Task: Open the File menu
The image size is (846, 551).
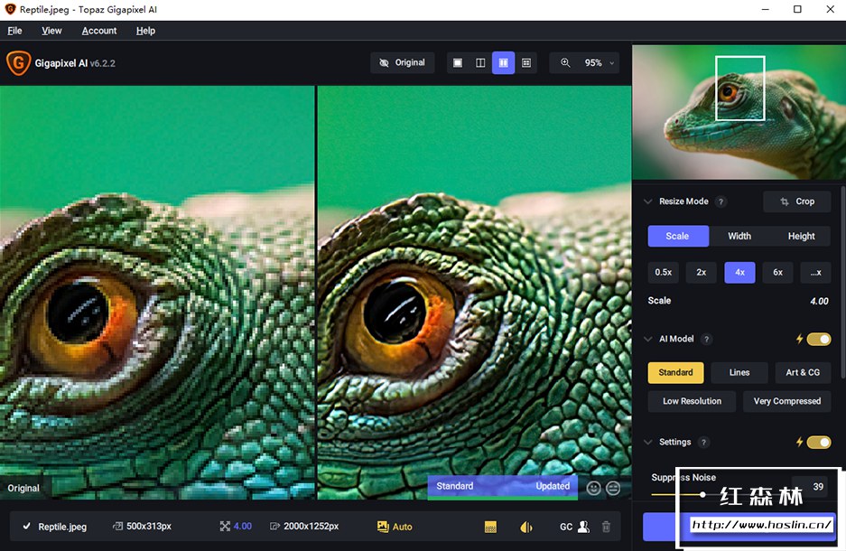Action: 14,31
